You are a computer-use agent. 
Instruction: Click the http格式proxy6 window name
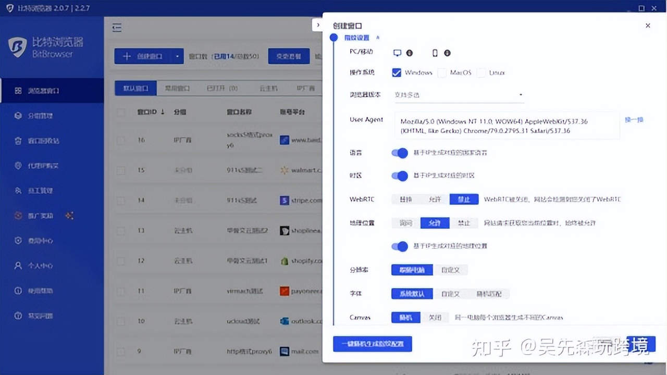coord(250,352)
